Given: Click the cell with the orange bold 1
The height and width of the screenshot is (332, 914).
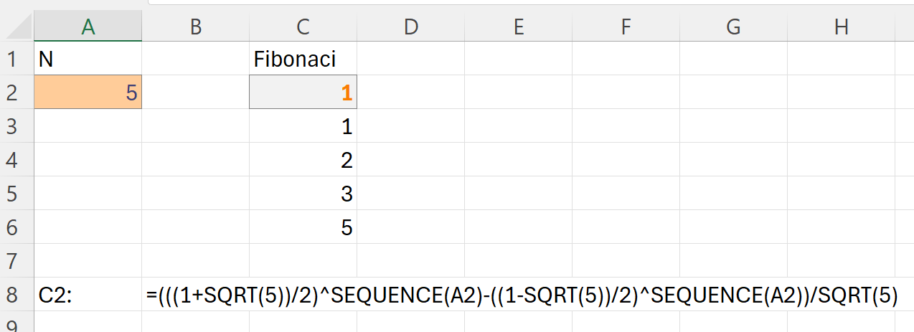Looking at the screenshot, I should [x=303, y=93].
